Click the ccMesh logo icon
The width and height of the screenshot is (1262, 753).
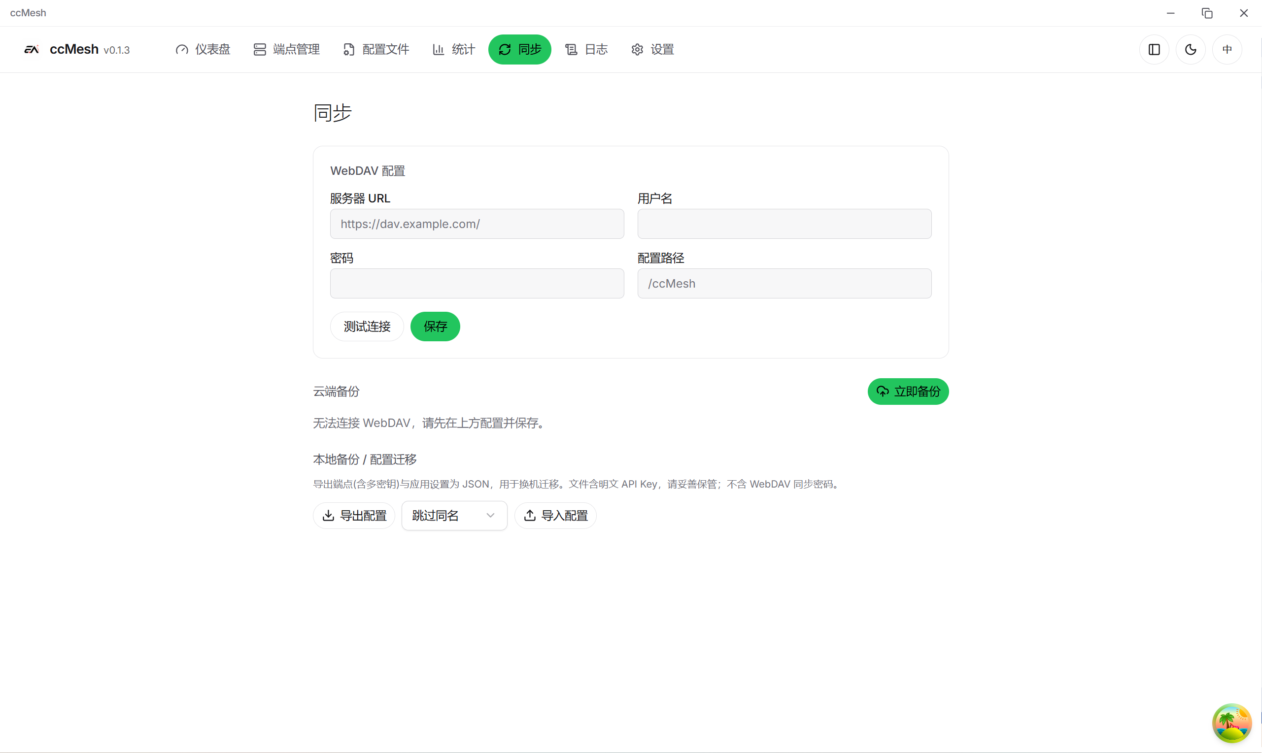point(32,49)
